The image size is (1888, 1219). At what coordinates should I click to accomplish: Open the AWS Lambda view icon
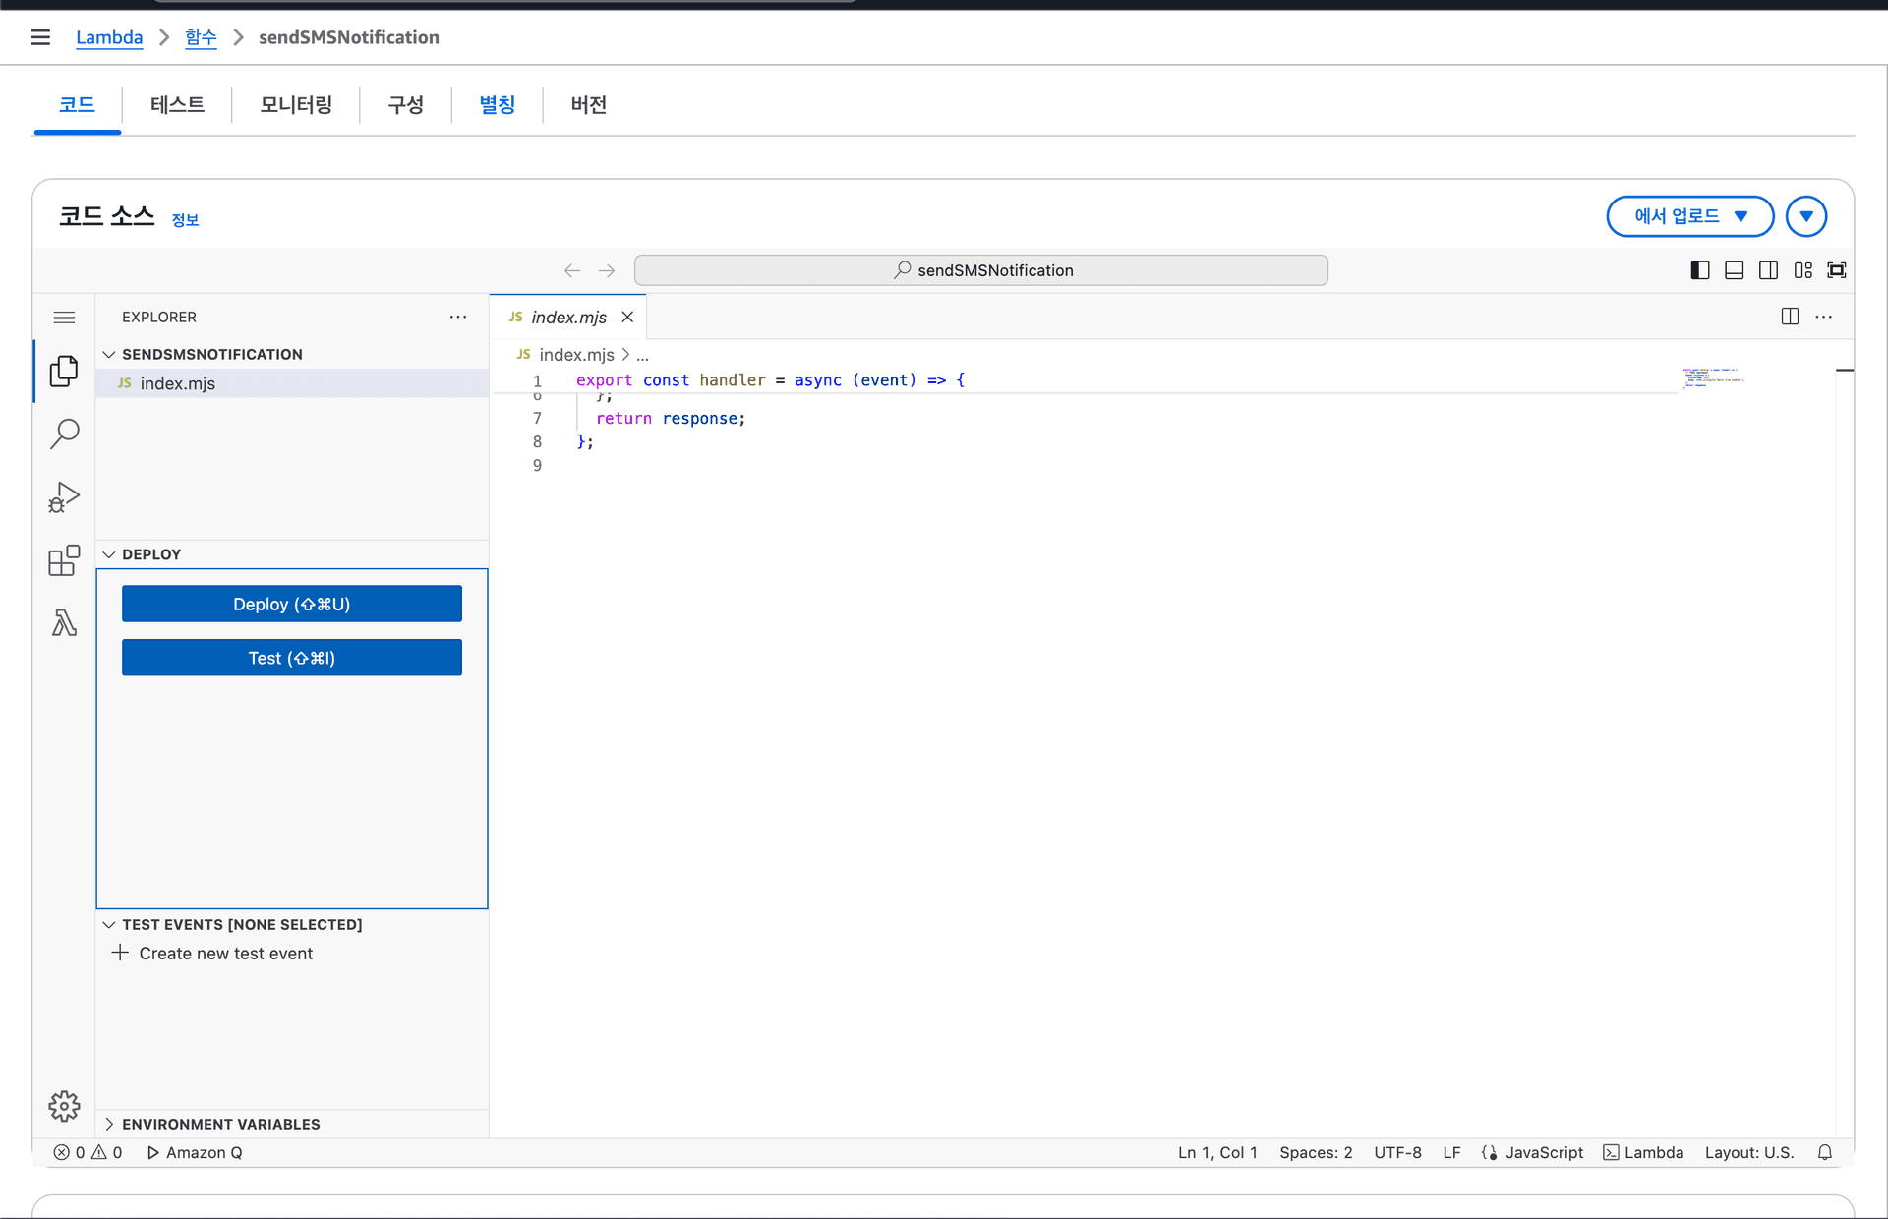coord(64,622)
